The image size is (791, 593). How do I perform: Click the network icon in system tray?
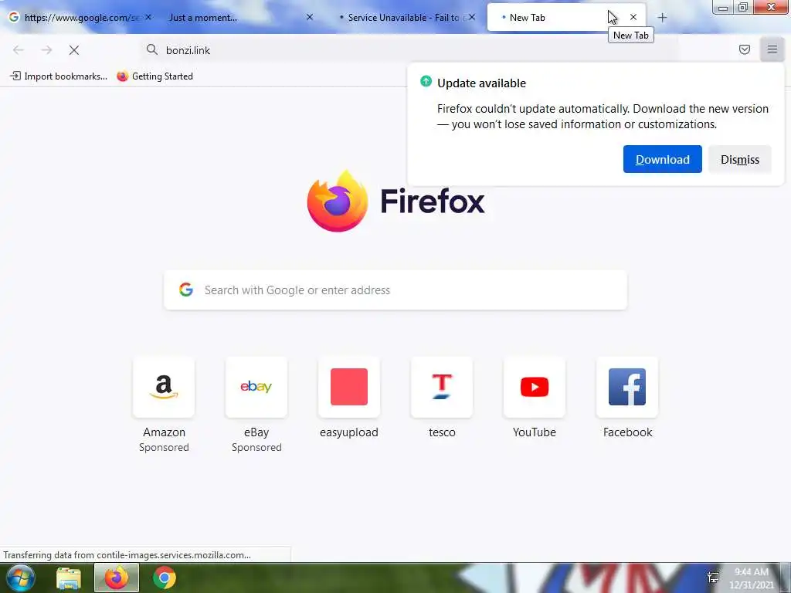click(713, 578)
